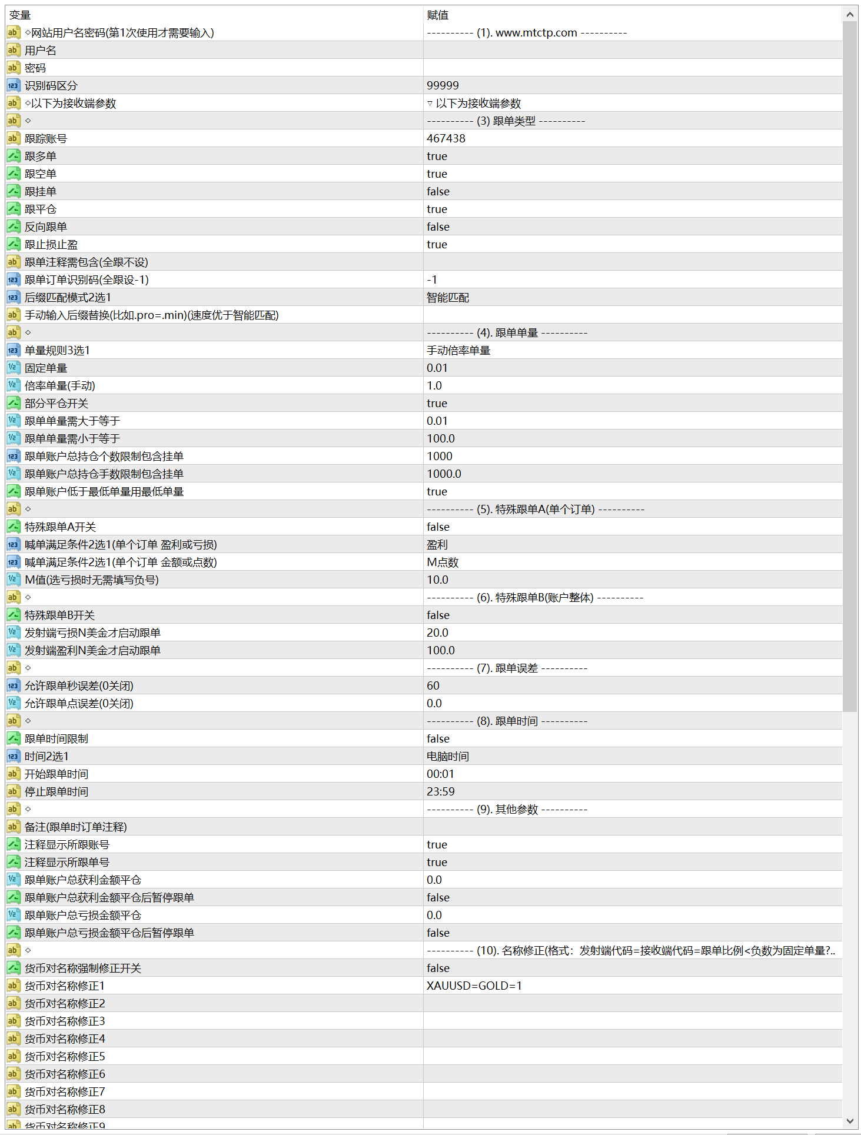
Task: Click the scrollbar down arrow
Action: 850,1121
